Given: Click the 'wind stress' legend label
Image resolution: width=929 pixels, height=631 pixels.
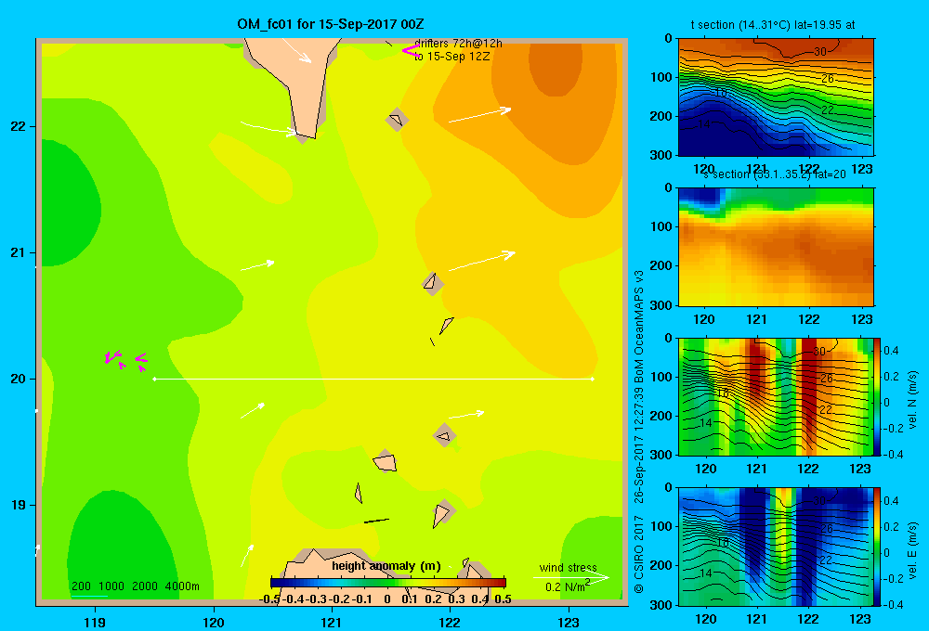Looking at the screenshot, I should 568,567.
